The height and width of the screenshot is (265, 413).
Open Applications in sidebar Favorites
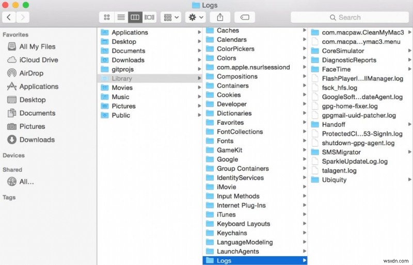[33, 86]
